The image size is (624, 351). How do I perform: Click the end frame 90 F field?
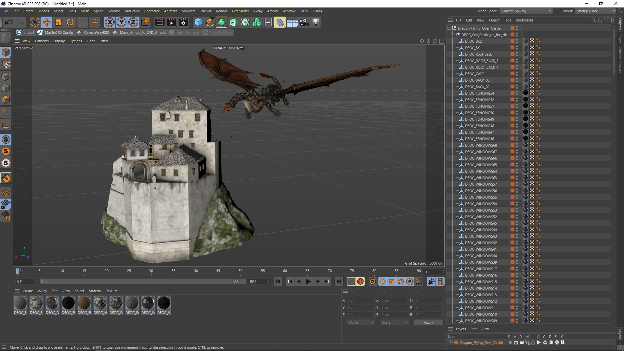259,281
